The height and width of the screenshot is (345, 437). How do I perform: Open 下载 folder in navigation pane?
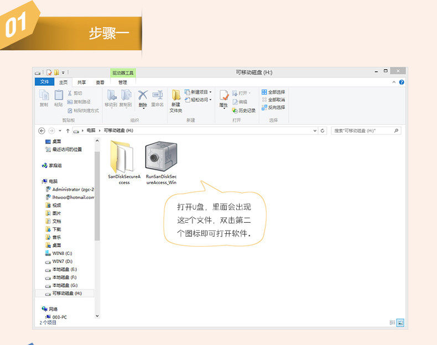click(53, 229)
